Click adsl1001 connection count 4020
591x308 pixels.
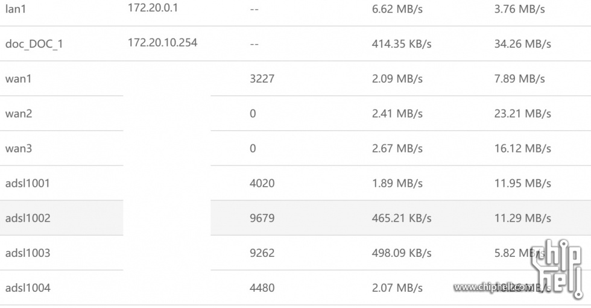click(262, 183)
